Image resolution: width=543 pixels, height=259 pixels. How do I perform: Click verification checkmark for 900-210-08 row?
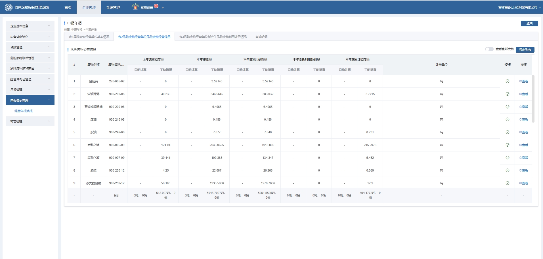pos(508,119)
